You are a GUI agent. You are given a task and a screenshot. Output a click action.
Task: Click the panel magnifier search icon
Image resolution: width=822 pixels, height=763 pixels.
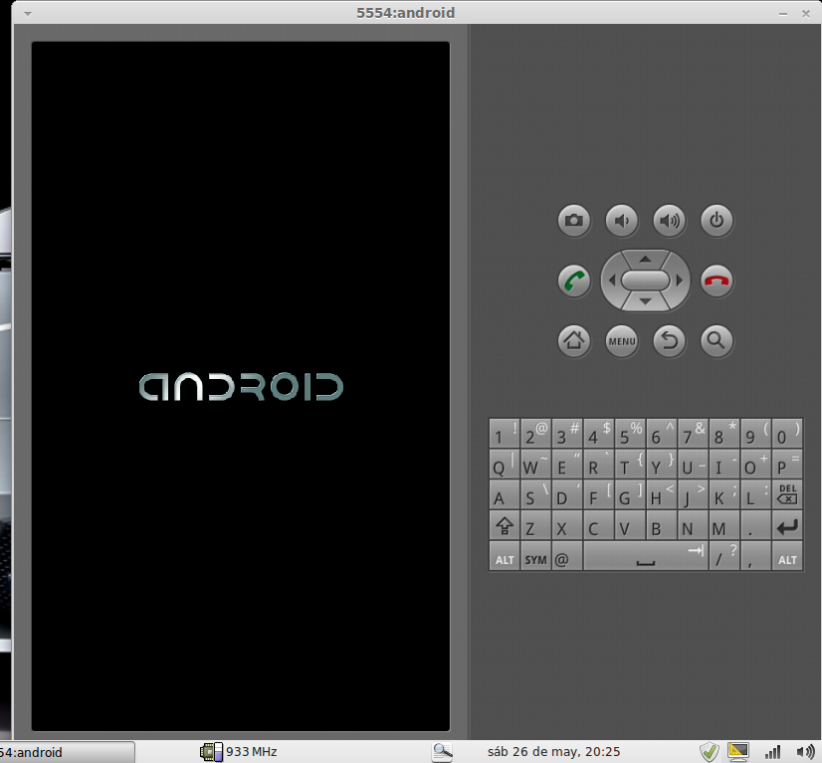(x=442, y=752)
